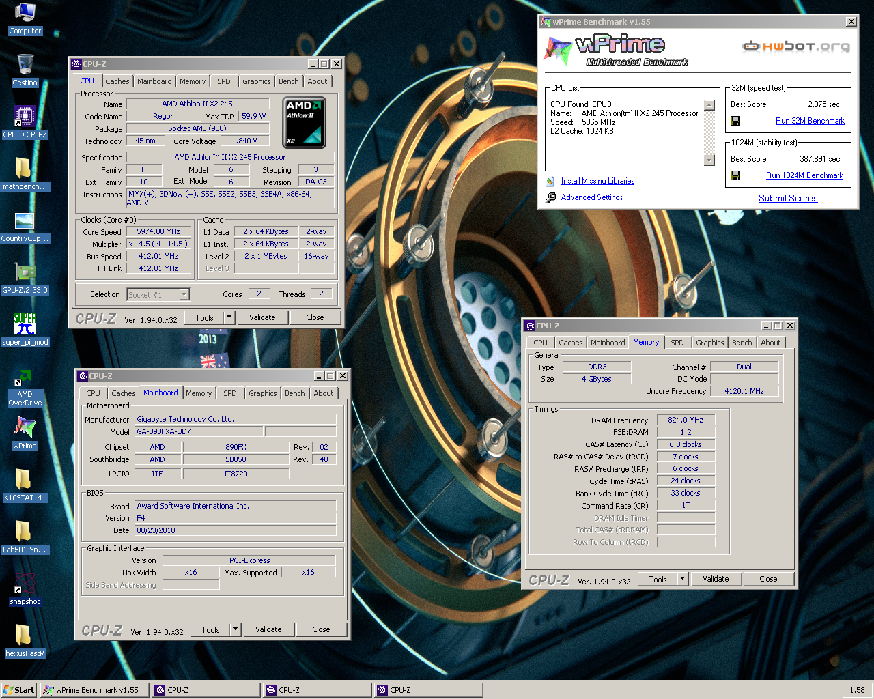Switch to About tab in the Memory window
This screenshot has width=874, height=699.
[x=771, y=343]
